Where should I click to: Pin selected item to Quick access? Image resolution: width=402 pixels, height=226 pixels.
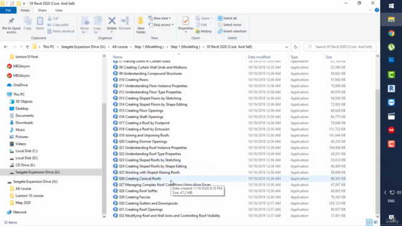click(11, 25)
